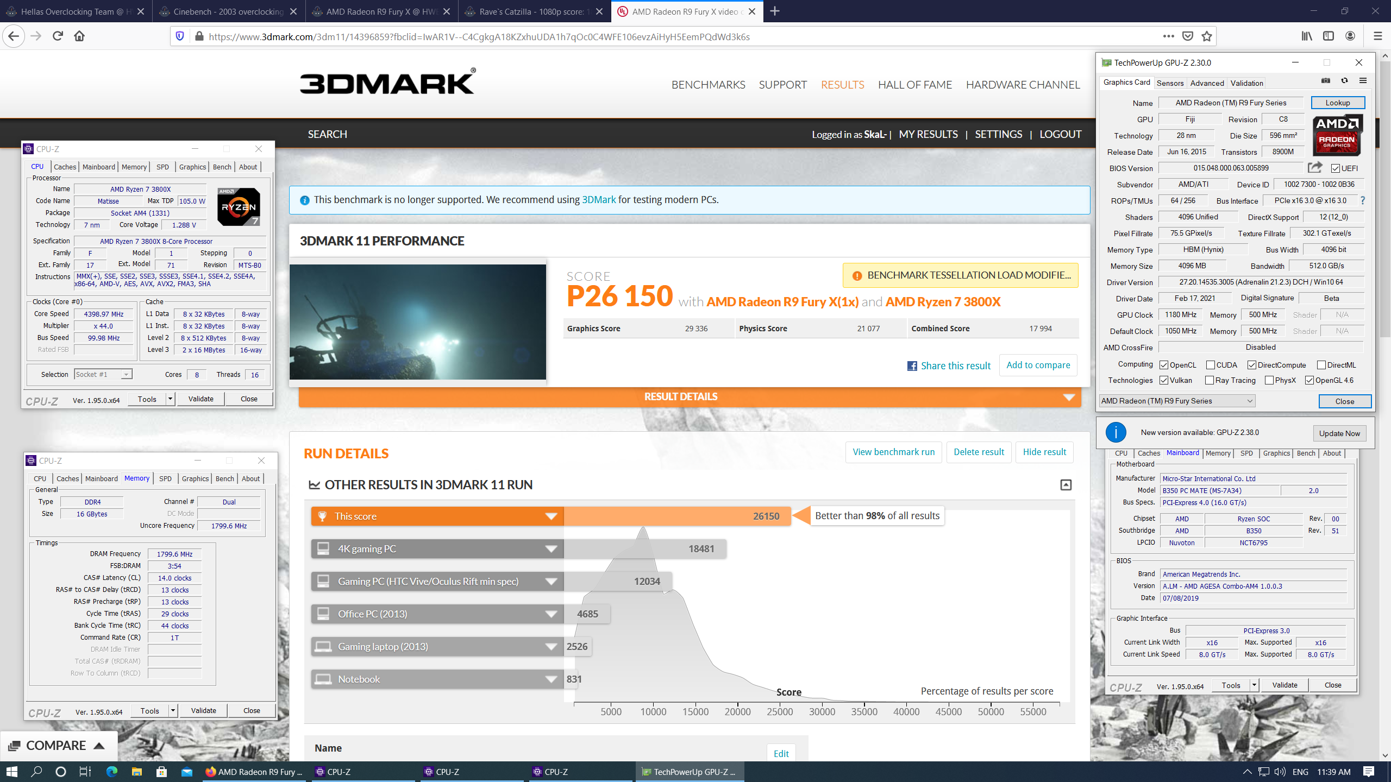Click View benchmark run button
This screenshot has height=782, width=1391.
click(894, 452)
